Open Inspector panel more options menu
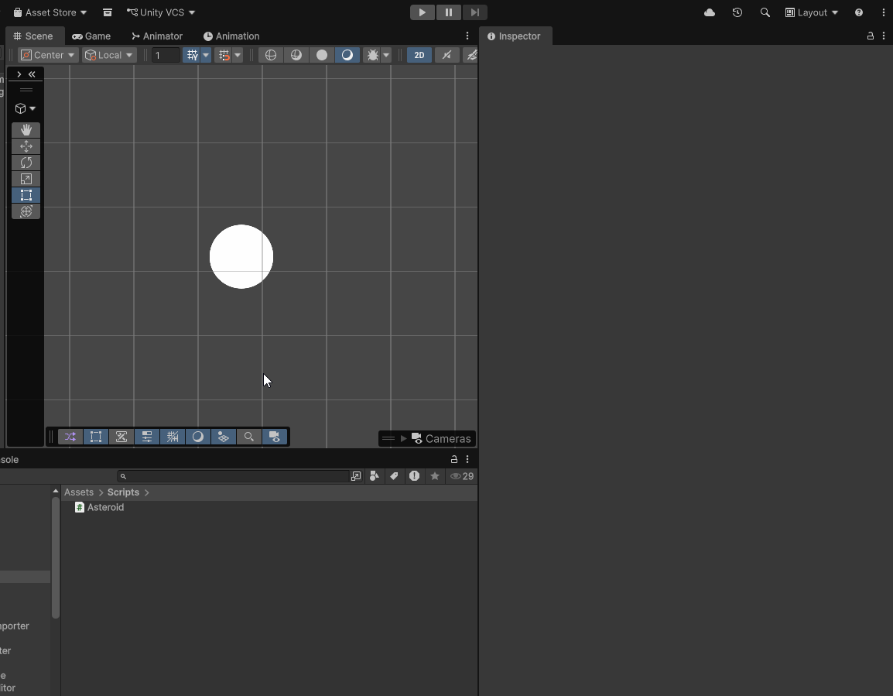 [883, 36]
